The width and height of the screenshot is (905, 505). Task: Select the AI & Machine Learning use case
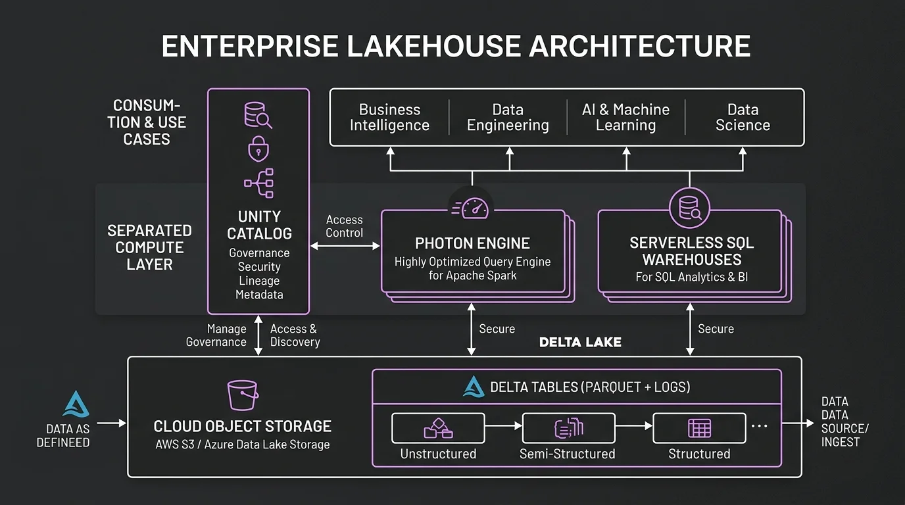(625, 118)
